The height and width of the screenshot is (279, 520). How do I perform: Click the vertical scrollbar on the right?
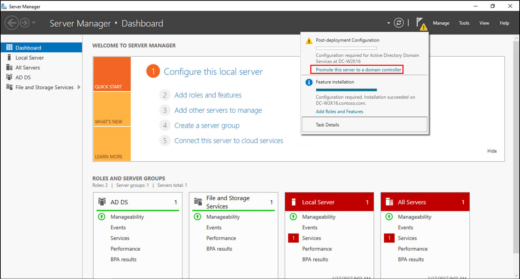(x=516, y=147)
